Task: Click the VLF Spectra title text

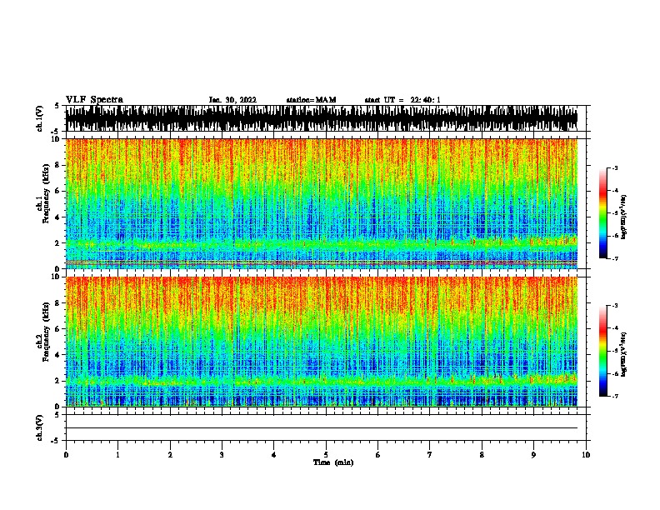Action: pos(94,100)
